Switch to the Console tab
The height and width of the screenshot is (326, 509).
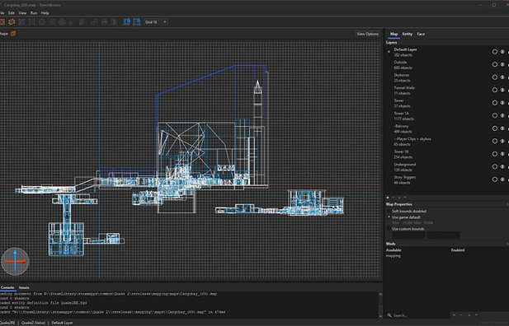[x=7, y=287]
